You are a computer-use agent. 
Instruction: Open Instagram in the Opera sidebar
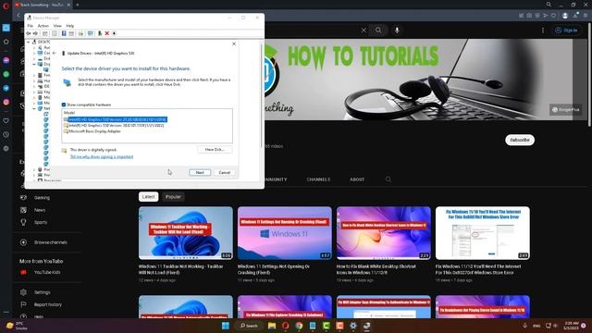[6, 103]
